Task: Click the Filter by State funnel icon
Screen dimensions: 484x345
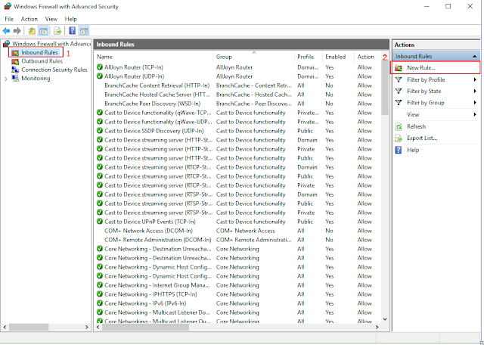Action: 399,91
